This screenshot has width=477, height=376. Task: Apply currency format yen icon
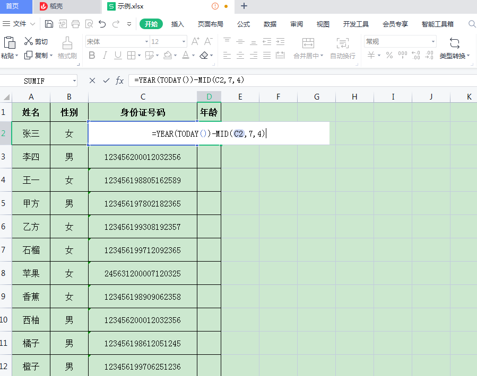click(371, 55)
